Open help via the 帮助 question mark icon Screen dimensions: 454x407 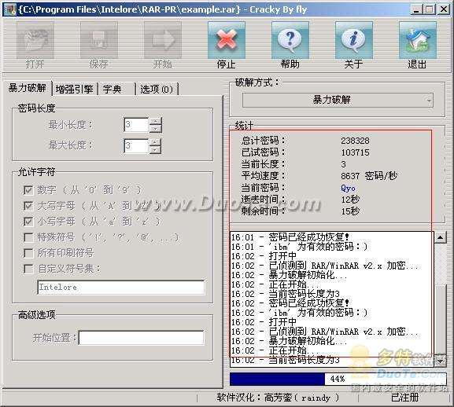(290, 40)
